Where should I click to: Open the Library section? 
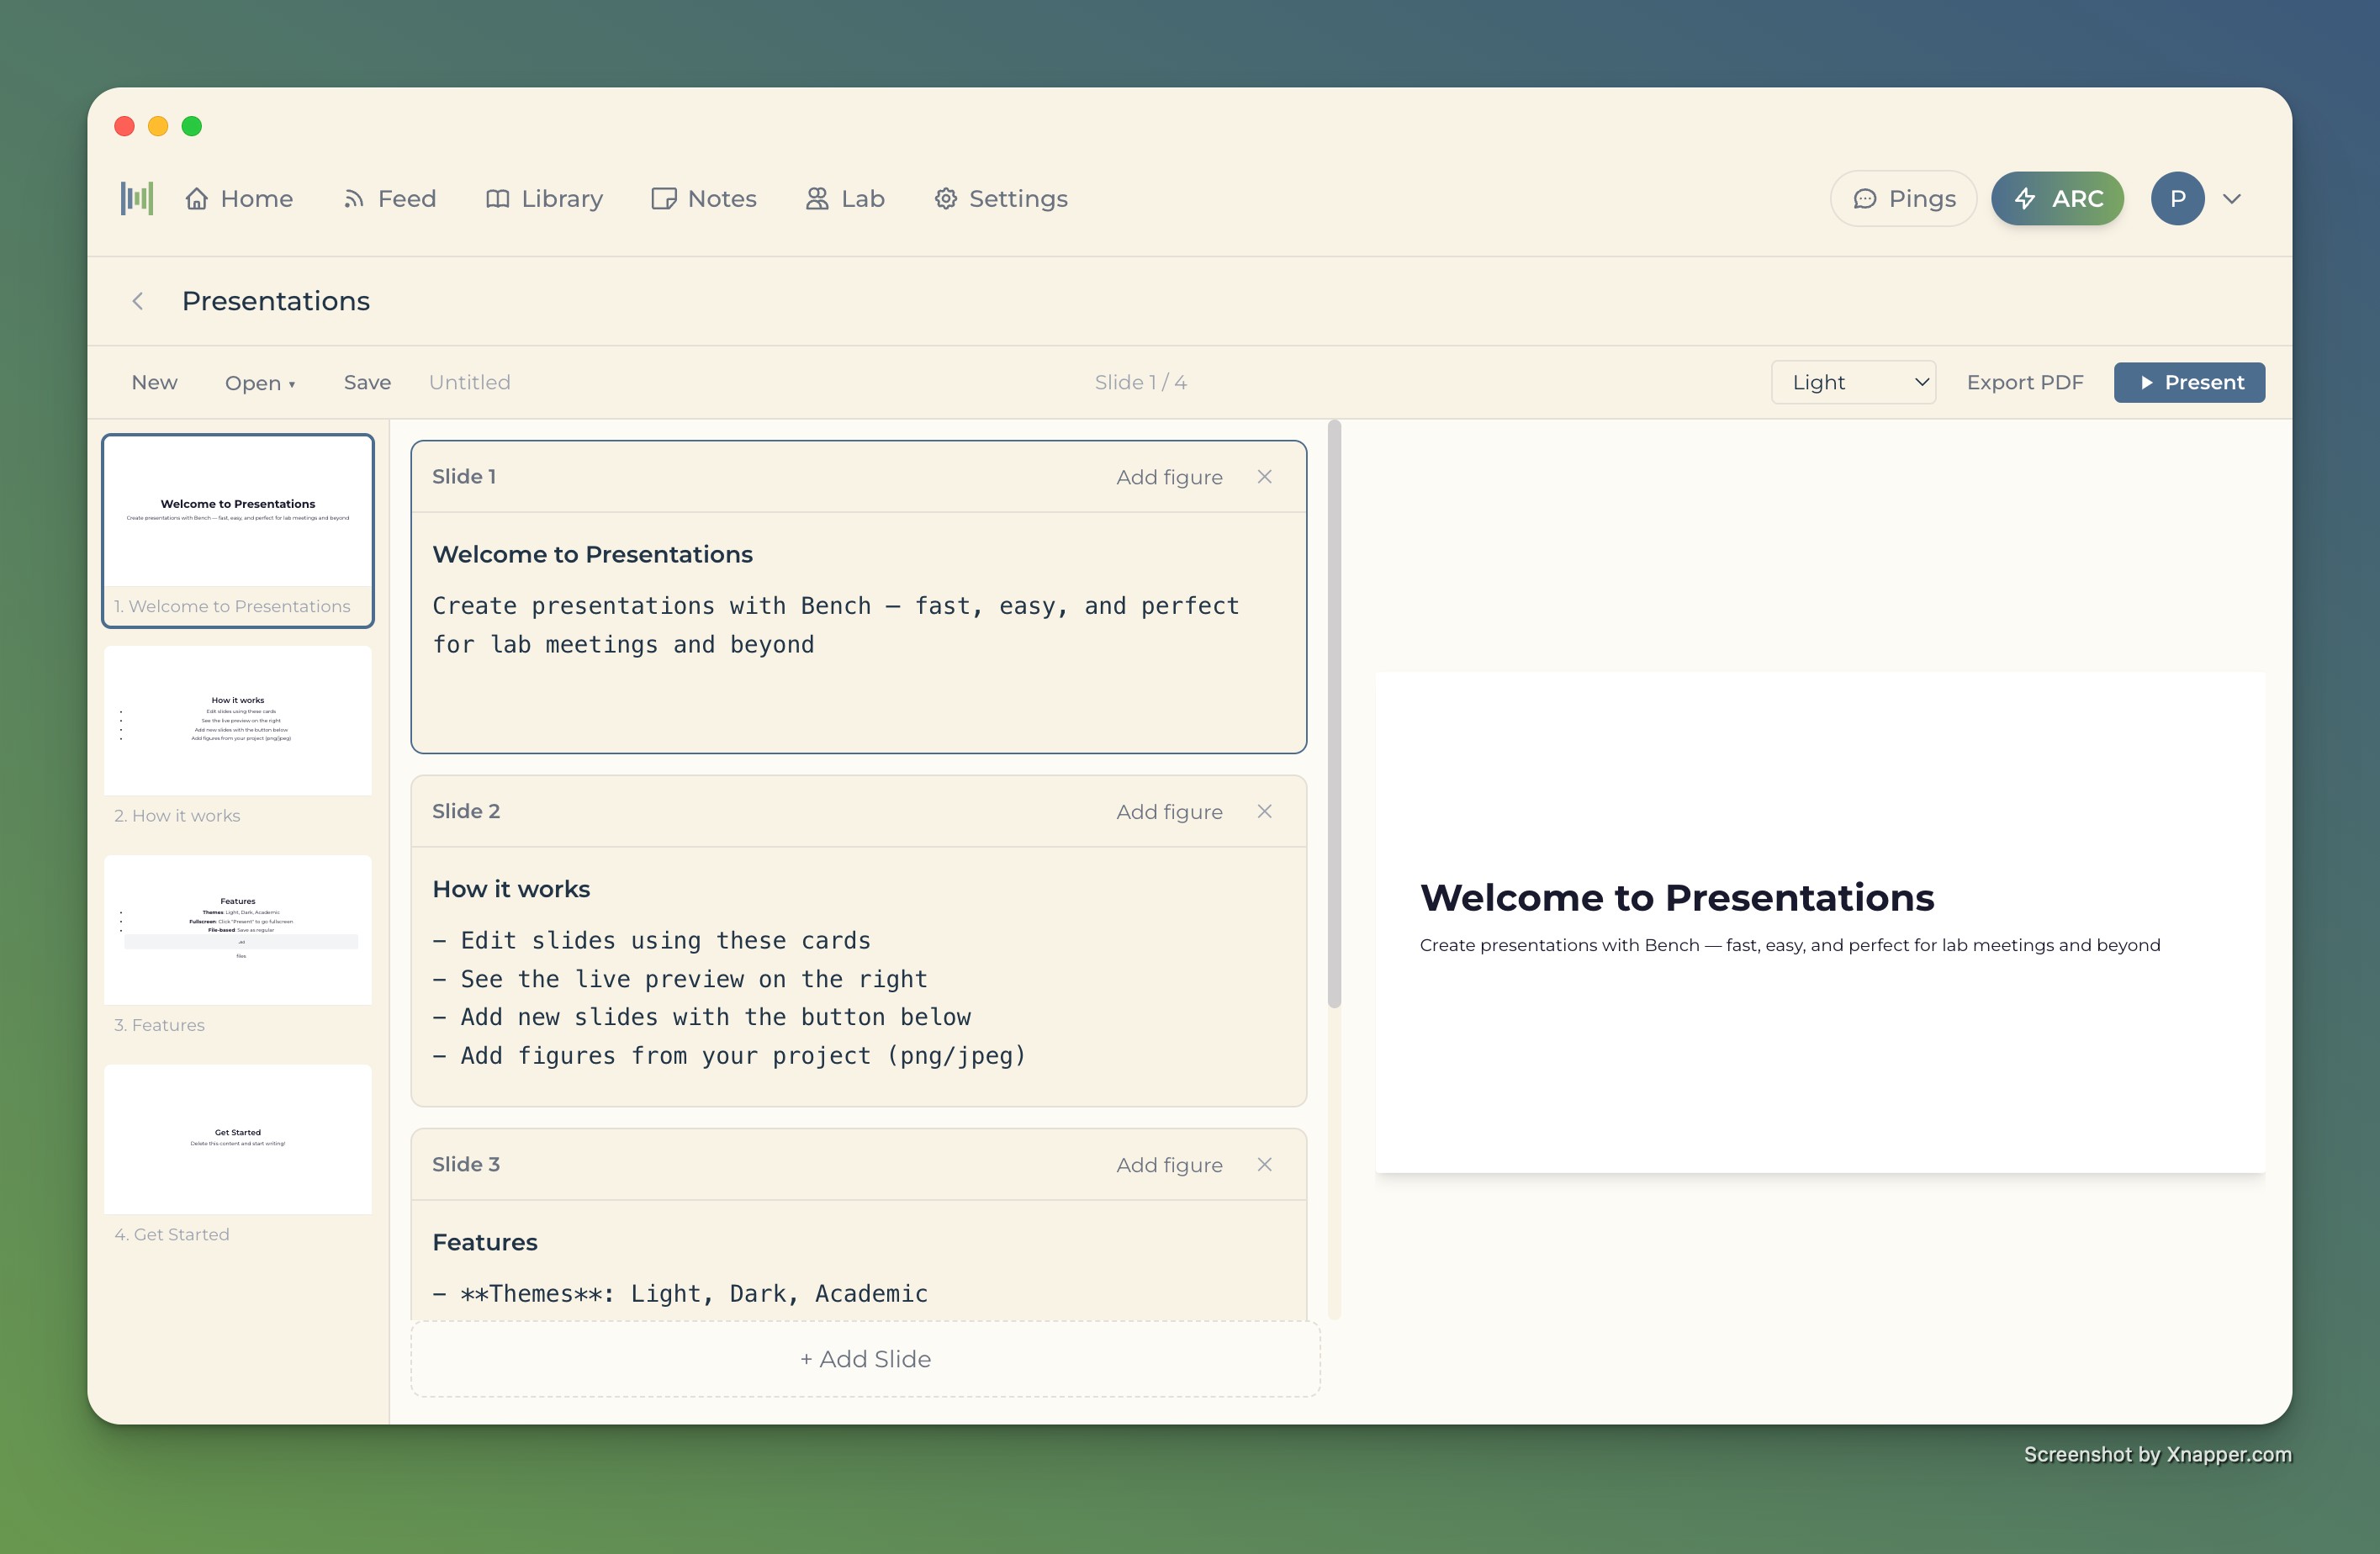point(544,198)
